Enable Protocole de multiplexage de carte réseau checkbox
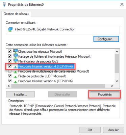This screenshot has width=126, height=135. 10,71
